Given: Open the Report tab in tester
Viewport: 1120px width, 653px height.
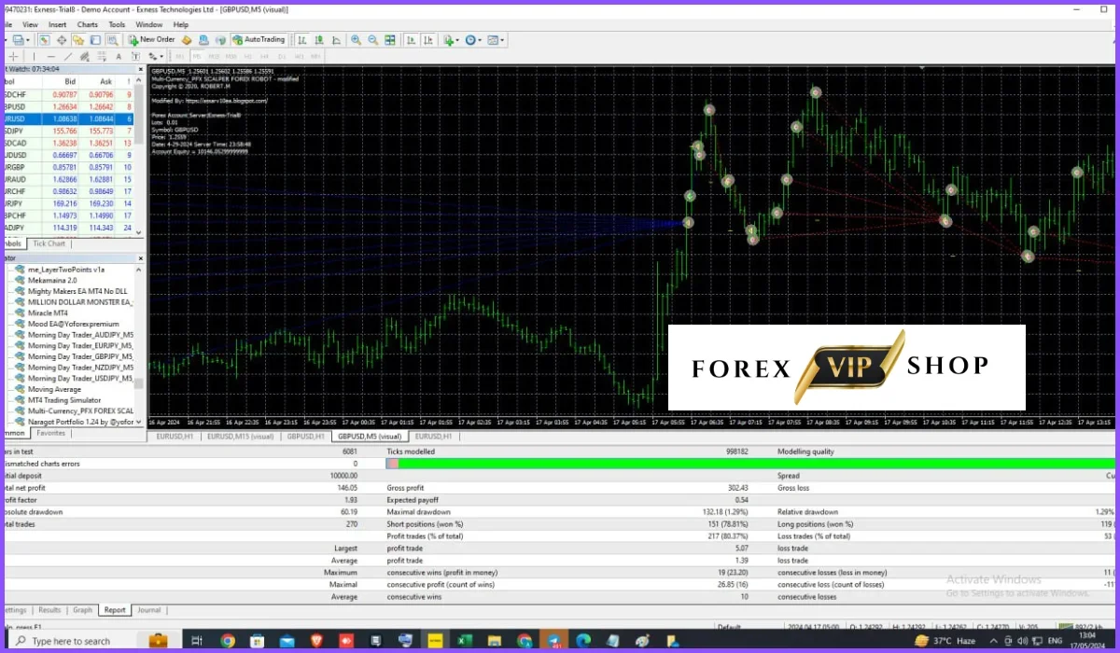Looking at the screenshot, I should 115,610.
